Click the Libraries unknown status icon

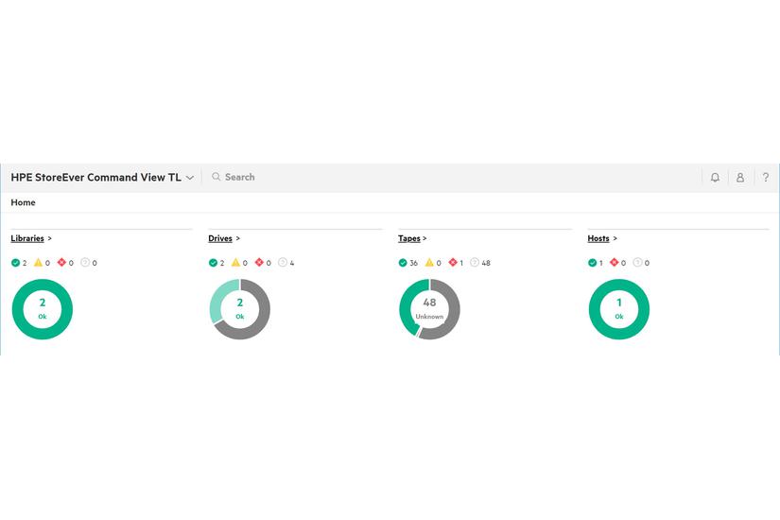point(85,262)
